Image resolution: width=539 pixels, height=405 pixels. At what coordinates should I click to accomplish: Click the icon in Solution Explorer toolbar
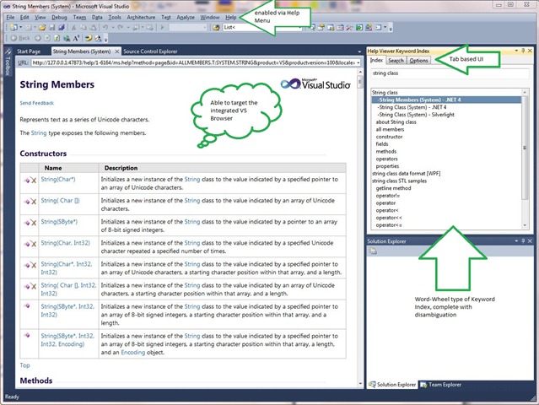[x=374, y=251]
